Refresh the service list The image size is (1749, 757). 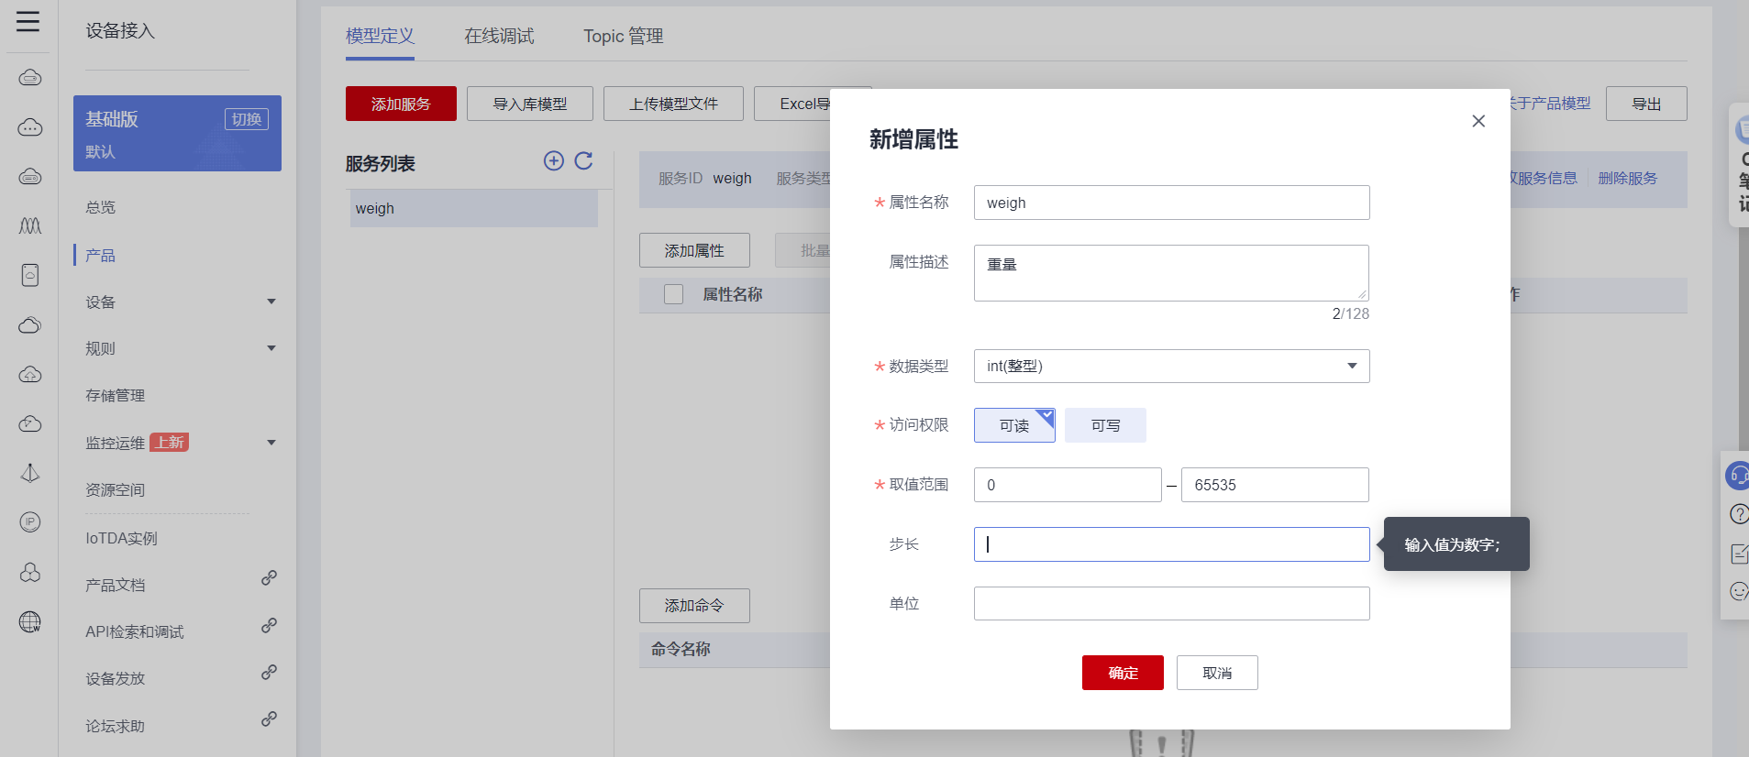tap(583, 161)
